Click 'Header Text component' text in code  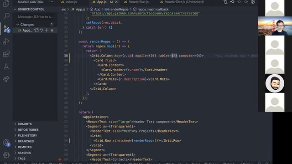click(x=153, y=122)
